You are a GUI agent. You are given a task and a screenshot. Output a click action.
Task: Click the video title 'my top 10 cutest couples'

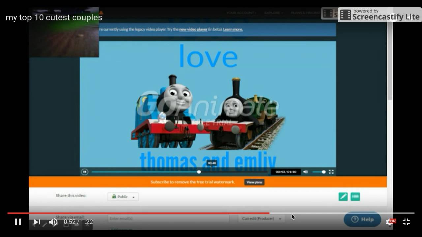click(54, 17)
